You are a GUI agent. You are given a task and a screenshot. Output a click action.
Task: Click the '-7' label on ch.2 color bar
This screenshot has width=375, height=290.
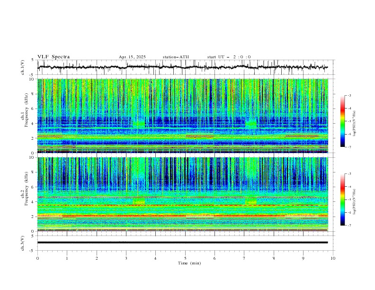tap(349, 225)
